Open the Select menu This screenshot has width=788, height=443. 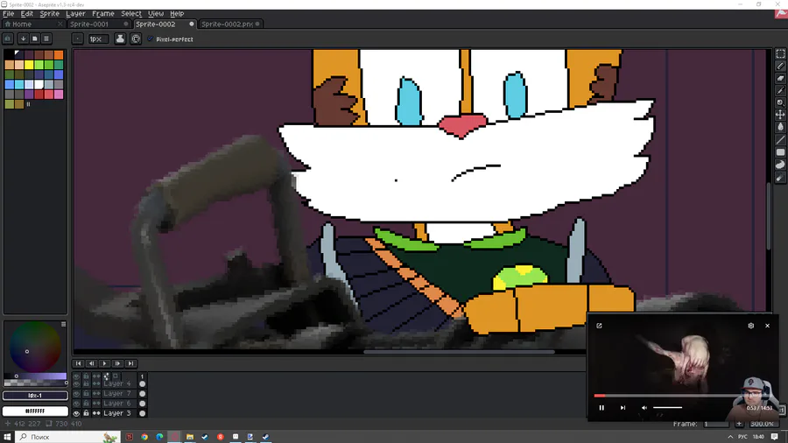coord(131,13)
